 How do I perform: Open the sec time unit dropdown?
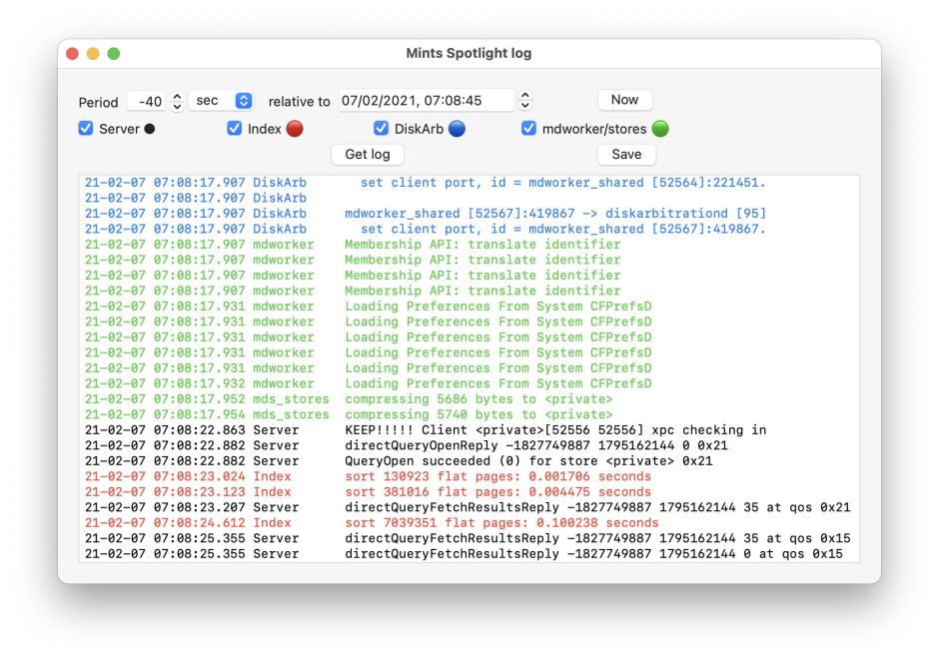221,101
